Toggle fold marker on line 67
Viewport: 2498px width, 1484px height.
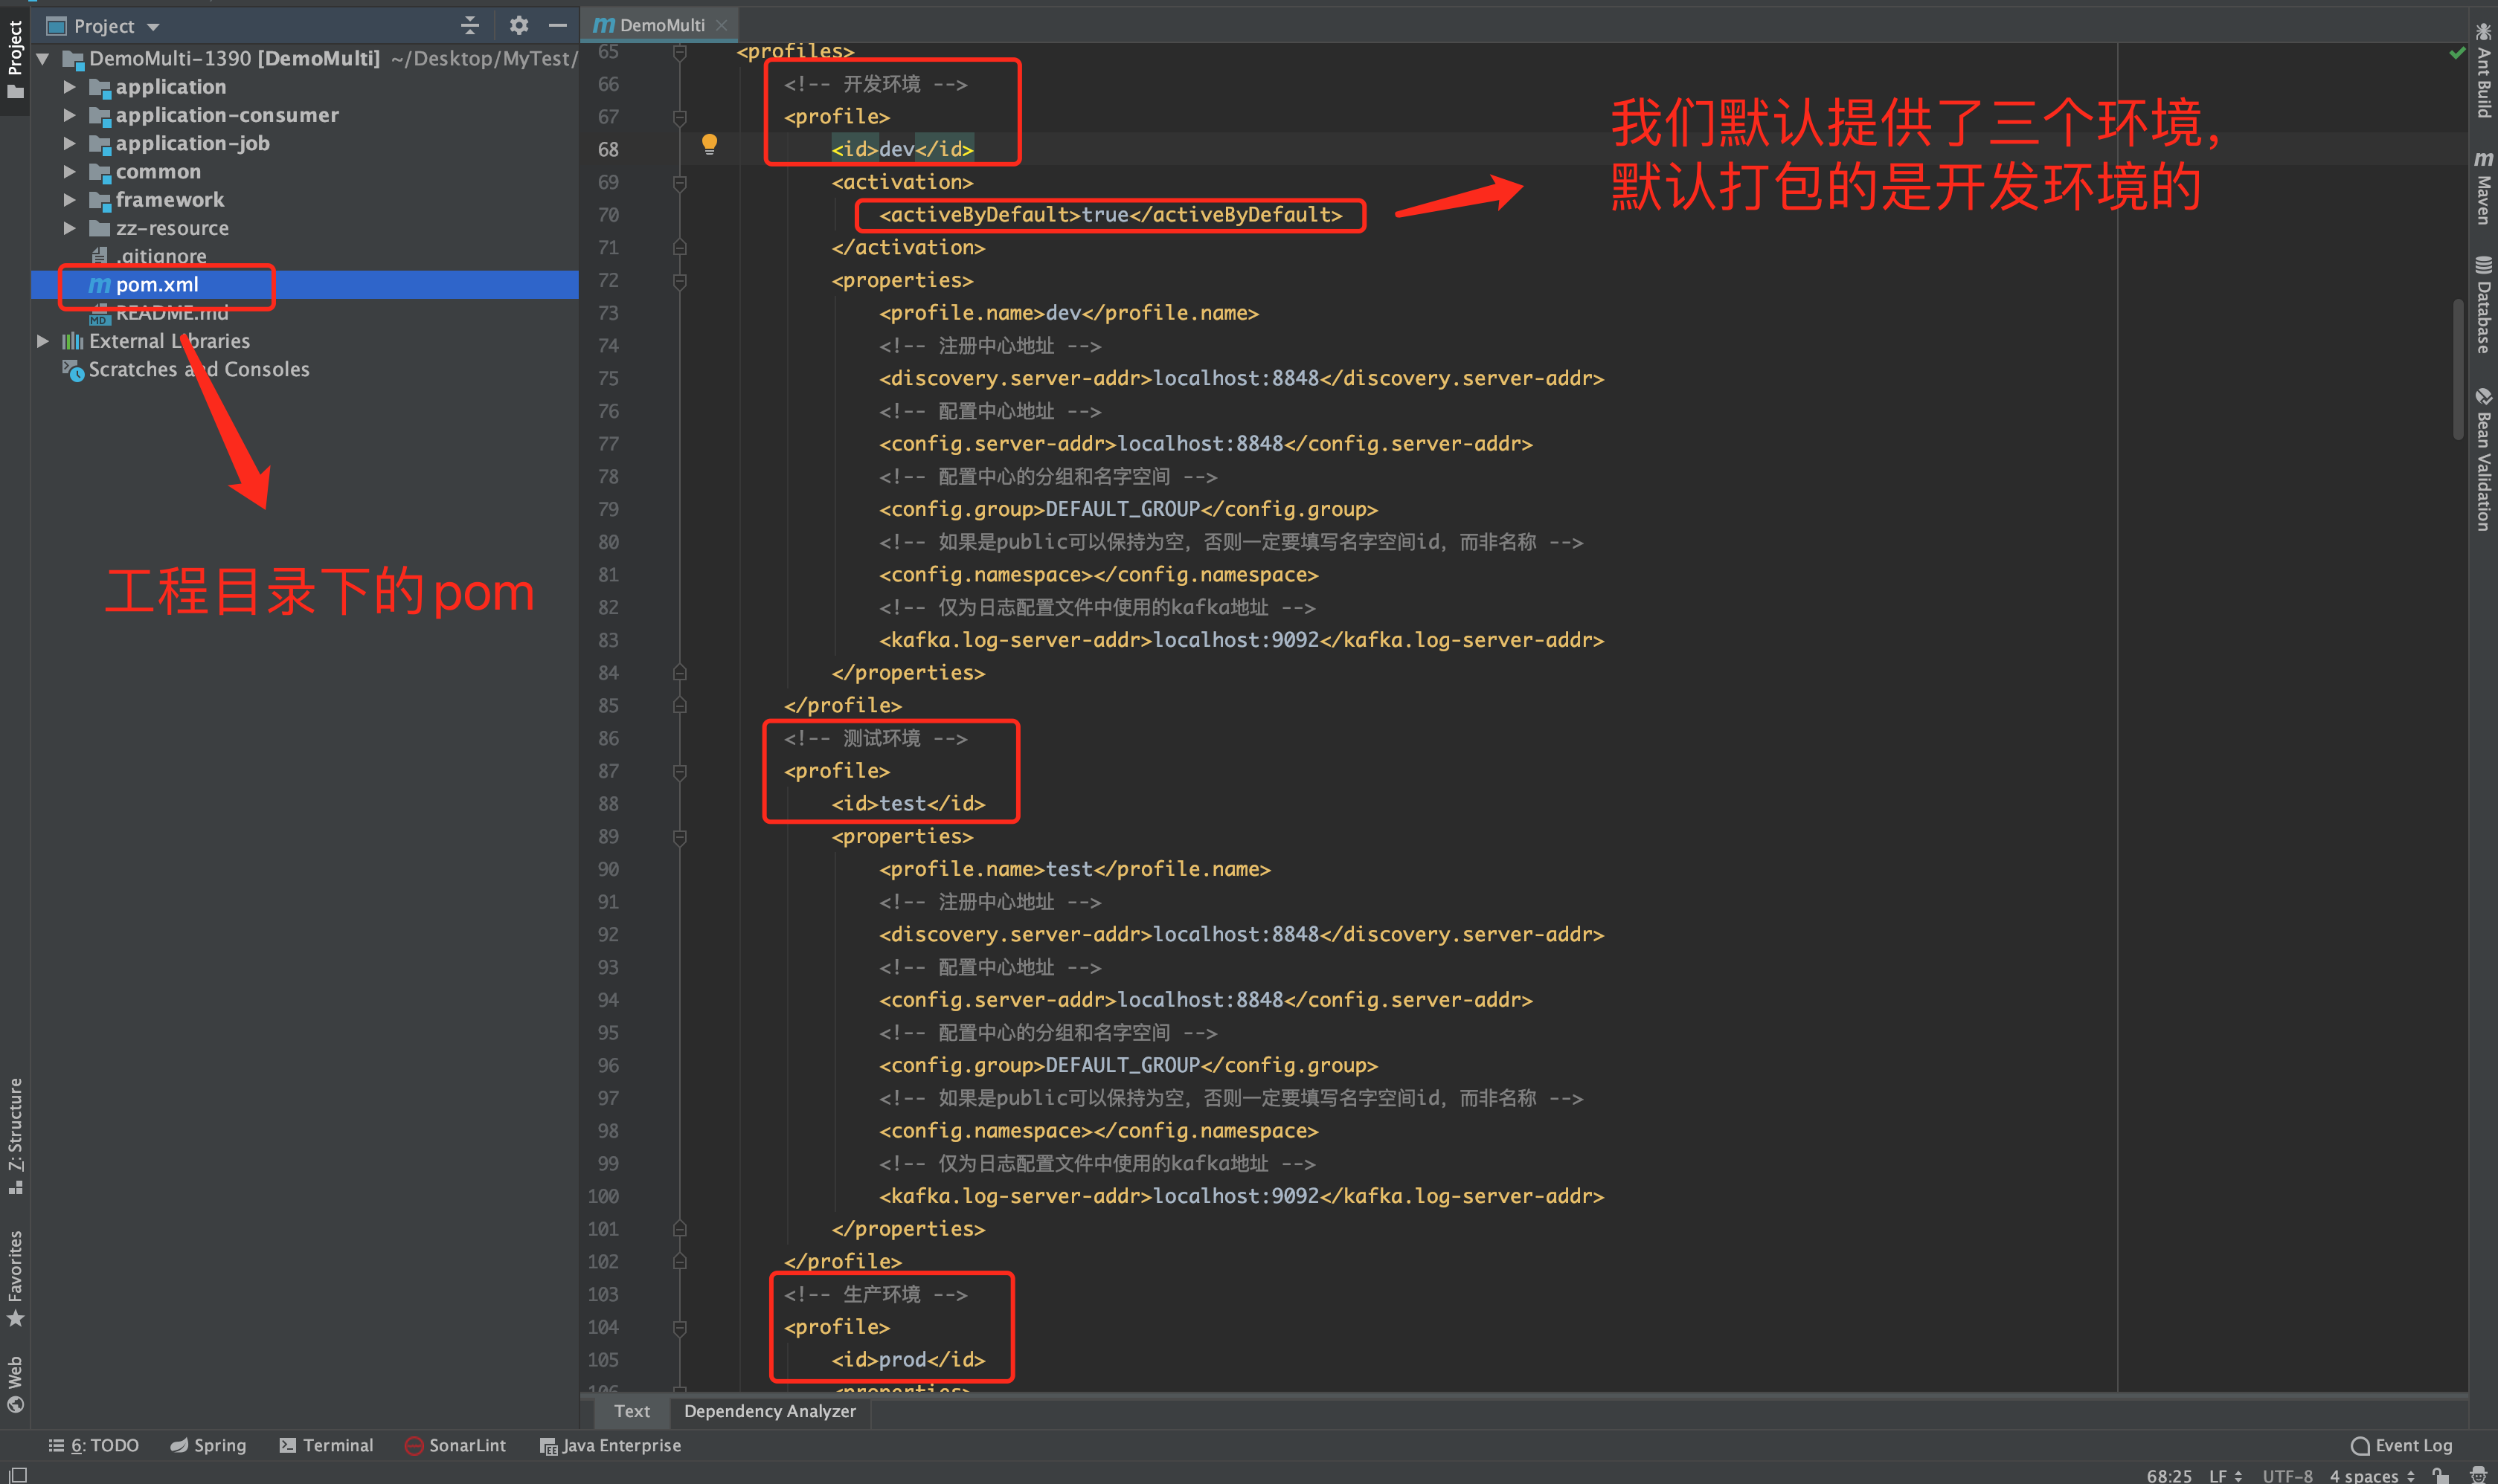click(679, 117)
